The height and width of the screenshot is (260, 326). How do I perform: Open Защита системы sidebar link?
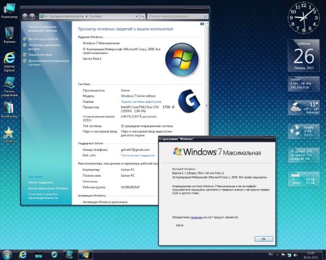[x=40, y=55]
